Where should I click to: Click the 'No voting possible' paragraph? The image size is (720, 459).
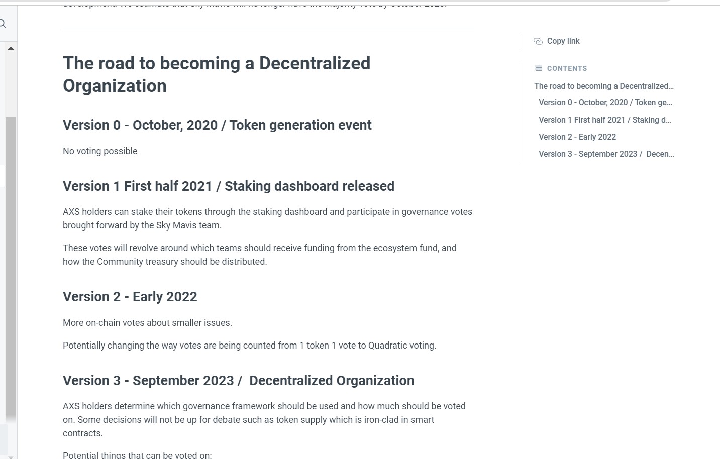(100, 151)
